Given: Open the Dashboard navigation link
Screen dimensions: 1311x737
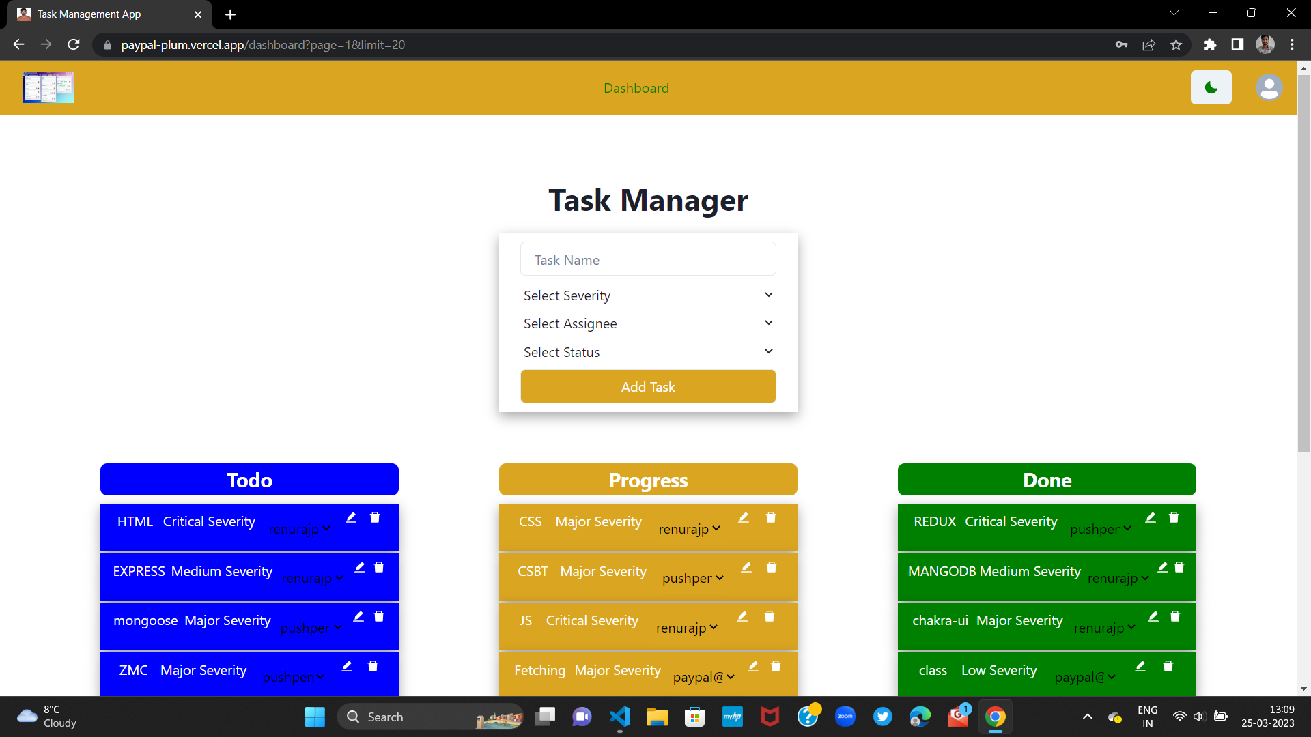Looking at the screenshot, I should coord(636,88).
